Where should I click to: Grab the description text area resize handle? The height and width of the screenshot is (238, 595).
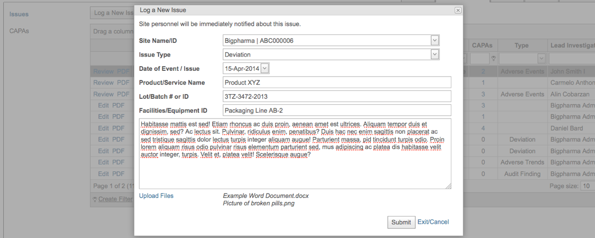coord(448,186)
